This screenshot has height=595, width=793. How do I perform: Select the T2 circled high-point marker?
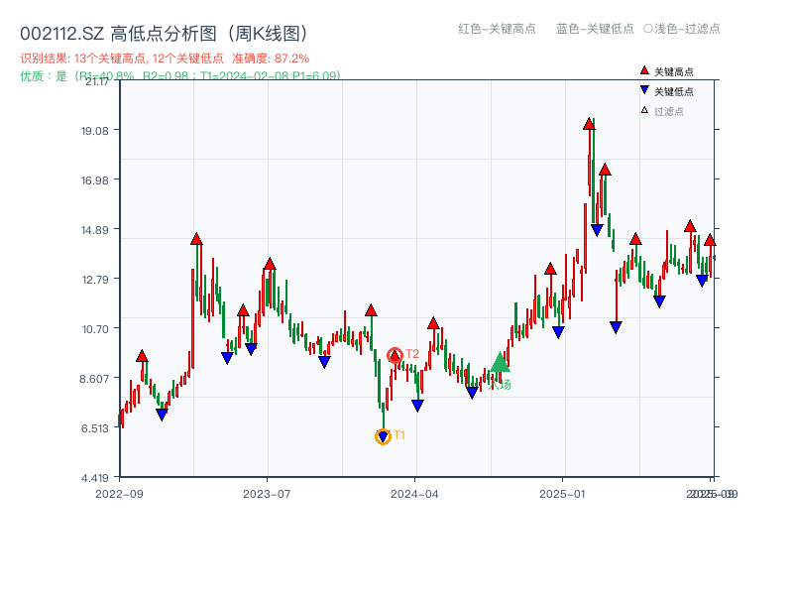396,354
